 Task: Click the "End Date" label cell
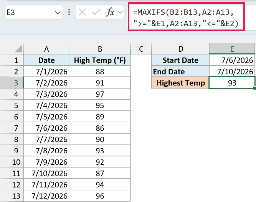tap(180, 72)
